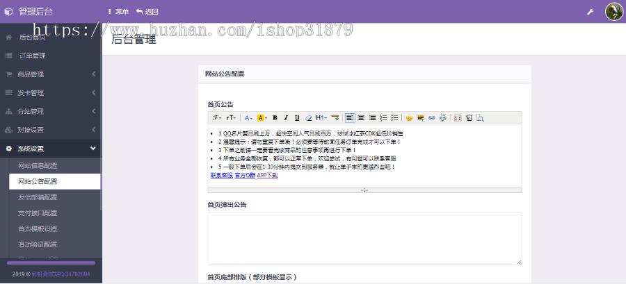This screenshot has width=626, height=284.
Task: Open the user avatar profile menu
Action: point(614,12)
